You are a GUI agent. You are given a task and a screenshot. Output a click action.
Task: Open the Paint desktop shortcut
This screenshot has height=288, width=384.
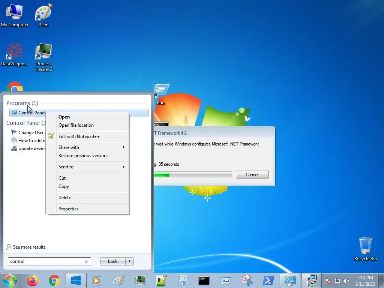point(43,15)
